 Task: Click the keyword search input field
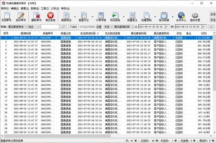(x=50, y=27)
